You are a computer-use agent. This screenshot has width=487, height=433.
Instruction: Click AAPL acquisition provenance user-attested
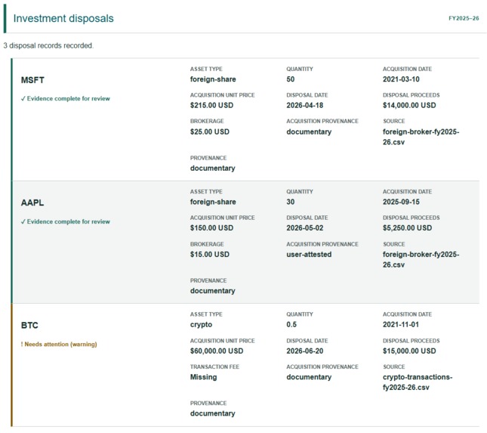click(309, 255)
